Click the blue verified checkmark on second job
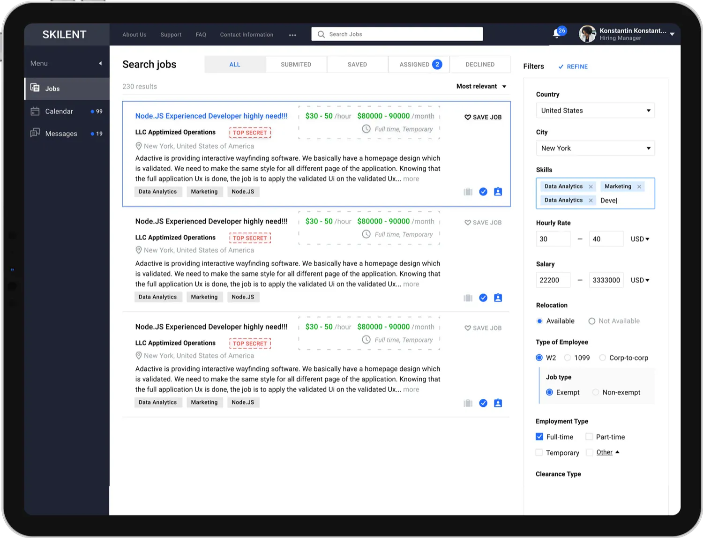The width and height of the screenshot is (703, 538). pyautogui.click(x=483, y=298)
